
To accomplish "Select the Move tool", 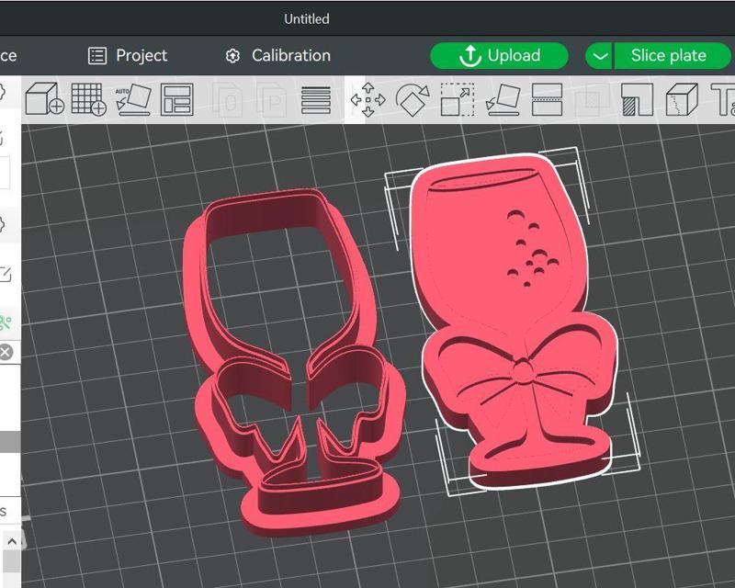I will [x=368, y=99].
